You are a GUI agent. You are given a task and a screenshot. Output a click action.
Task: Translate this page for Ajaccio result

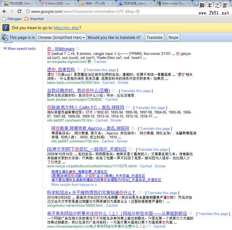[x=155, y=129]
